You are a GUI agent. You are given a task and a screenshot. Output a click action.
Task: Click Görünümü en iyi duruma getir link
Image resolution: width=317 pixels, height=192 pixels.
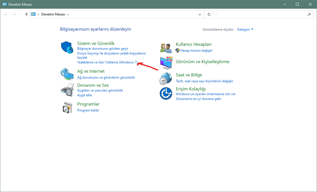click(199, 99)
